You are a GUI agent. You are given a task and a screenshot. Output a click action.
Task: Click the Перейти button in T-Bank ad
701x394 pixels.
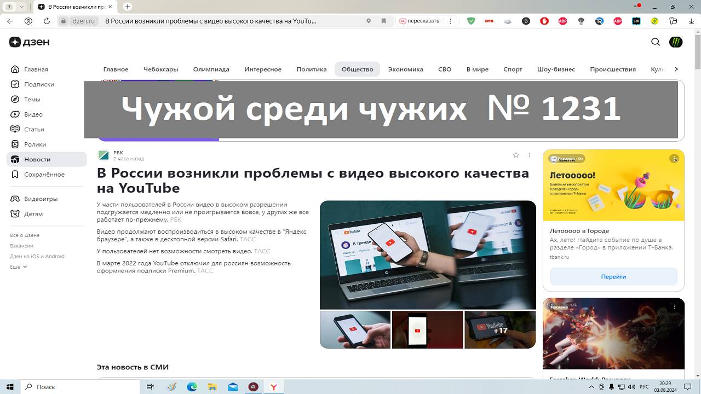(613, 276)
